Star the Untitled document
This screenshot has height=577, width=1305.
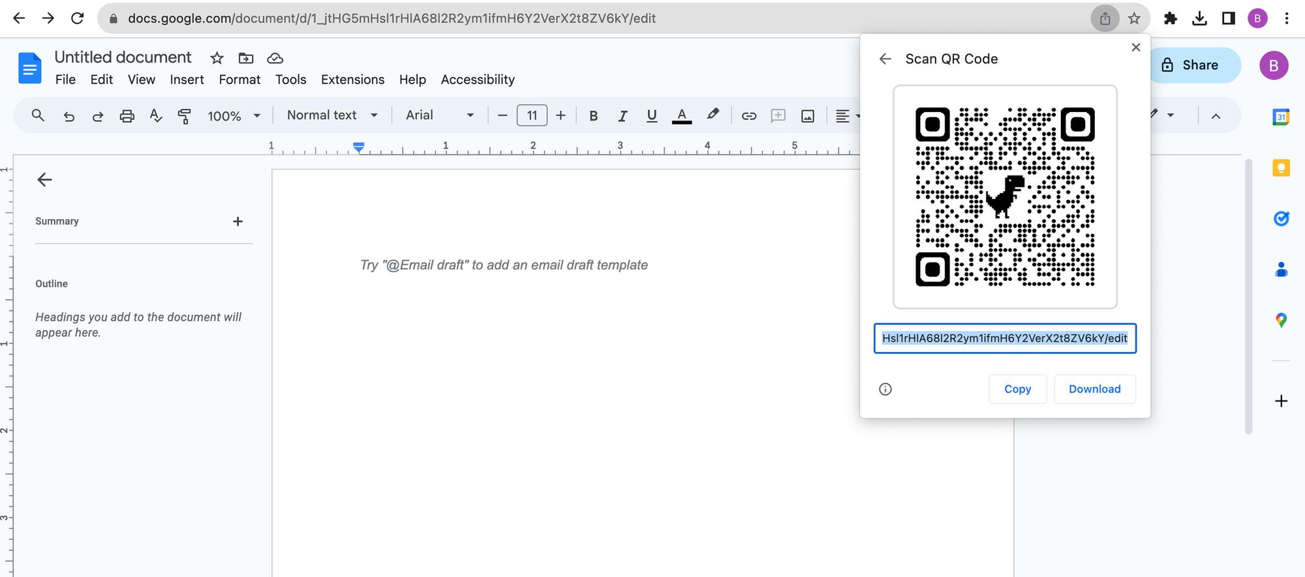point(217,59)
